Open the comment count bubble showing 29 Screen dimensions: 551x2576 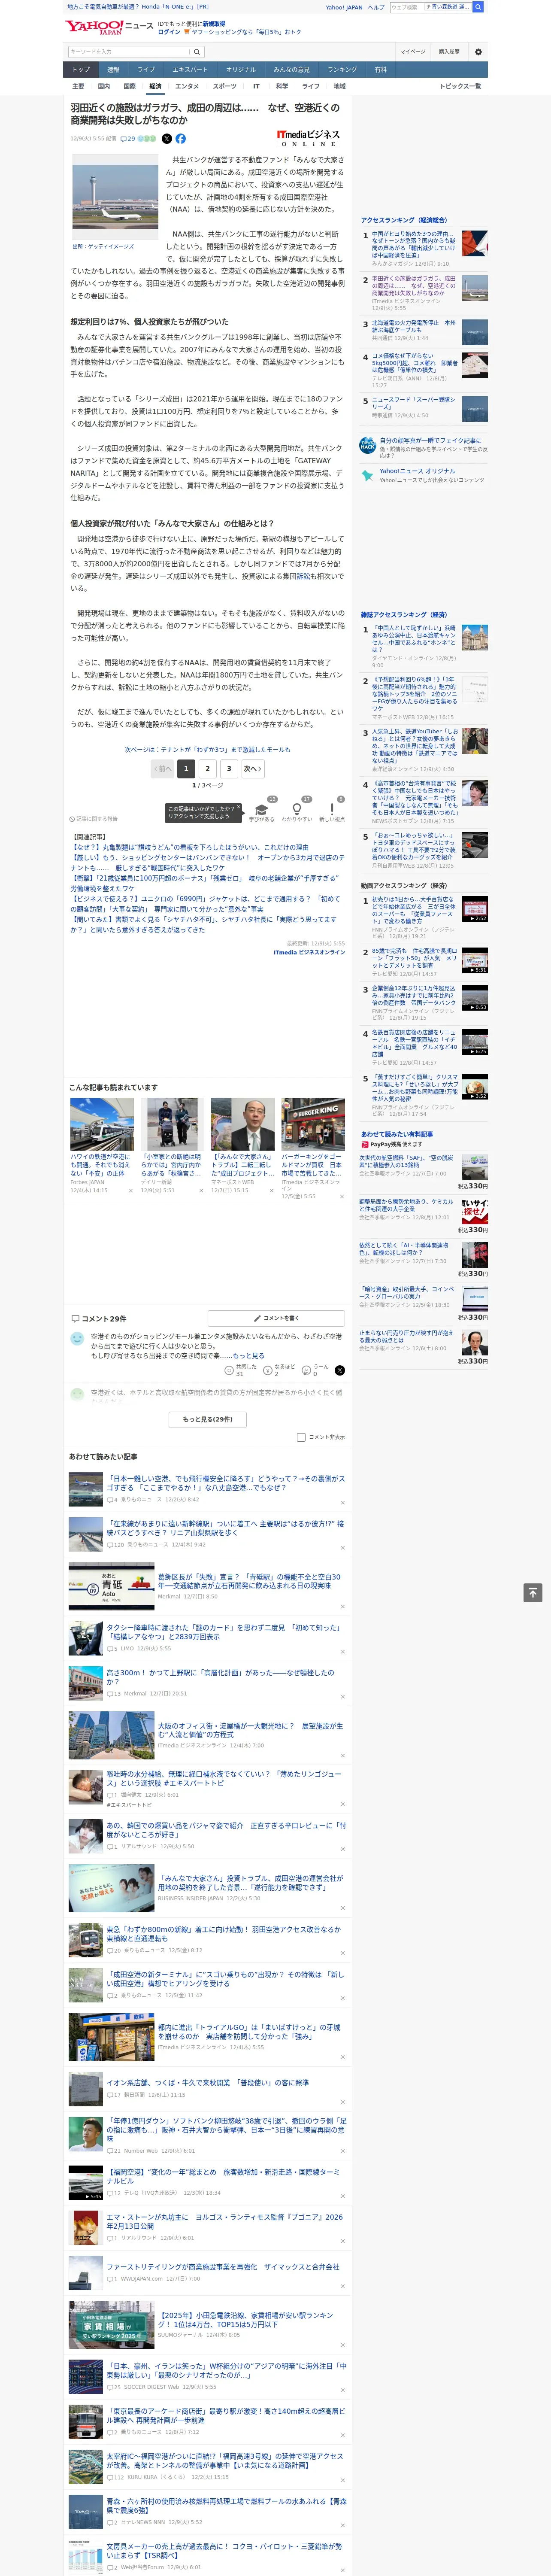tap(128, 139)
